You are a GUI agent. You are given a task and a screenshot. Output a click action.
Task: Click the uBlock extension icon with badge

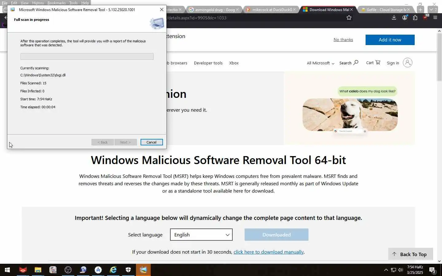pos(425,17)
